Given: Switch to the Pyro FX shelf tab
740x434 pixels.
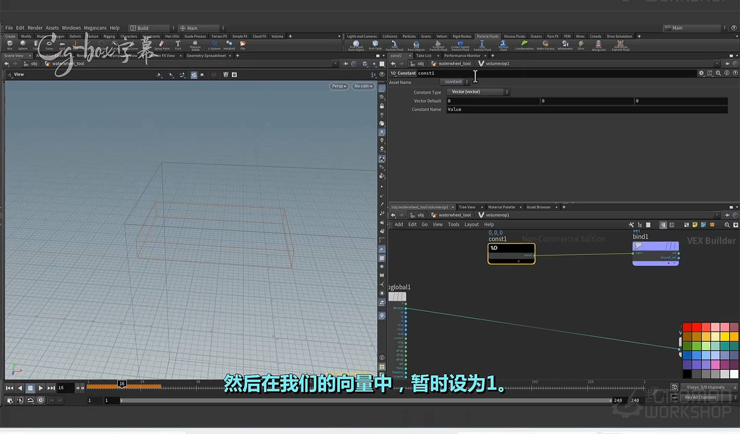Looking at the screenshot, I should pyautogui.click(x=553, y=36).
